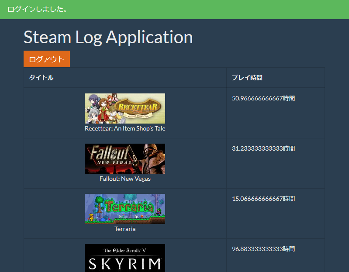This screenshot has height=272, width=349.
Task: Open the Recettear game banner image
Action: 125,108
